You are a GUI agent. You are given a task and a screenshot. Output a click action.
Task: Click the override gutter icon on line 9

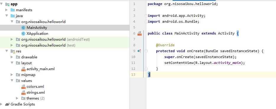139,51
